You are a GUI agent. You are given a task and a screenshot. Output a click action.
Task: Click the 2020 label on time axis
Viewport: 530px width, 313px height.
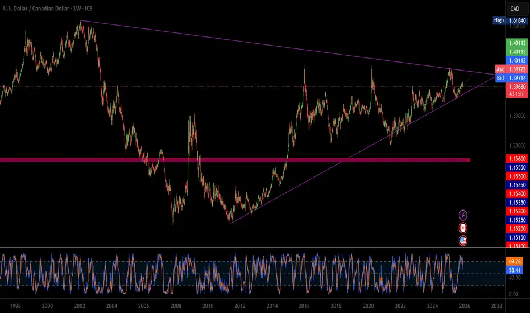pos(368,306)
